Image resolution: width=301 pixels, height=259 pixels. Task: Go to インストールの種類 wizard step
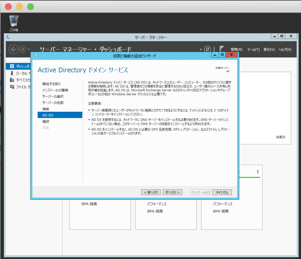[55, 90]
